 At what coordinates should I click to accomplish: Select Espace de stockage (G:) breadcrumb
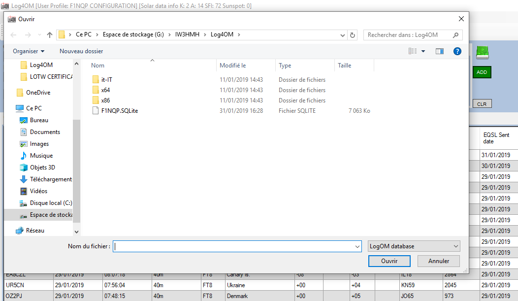pos(133,34)
